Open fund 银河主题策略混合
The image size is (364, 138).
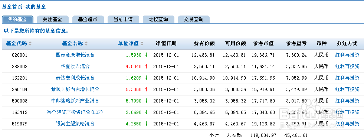75,124
